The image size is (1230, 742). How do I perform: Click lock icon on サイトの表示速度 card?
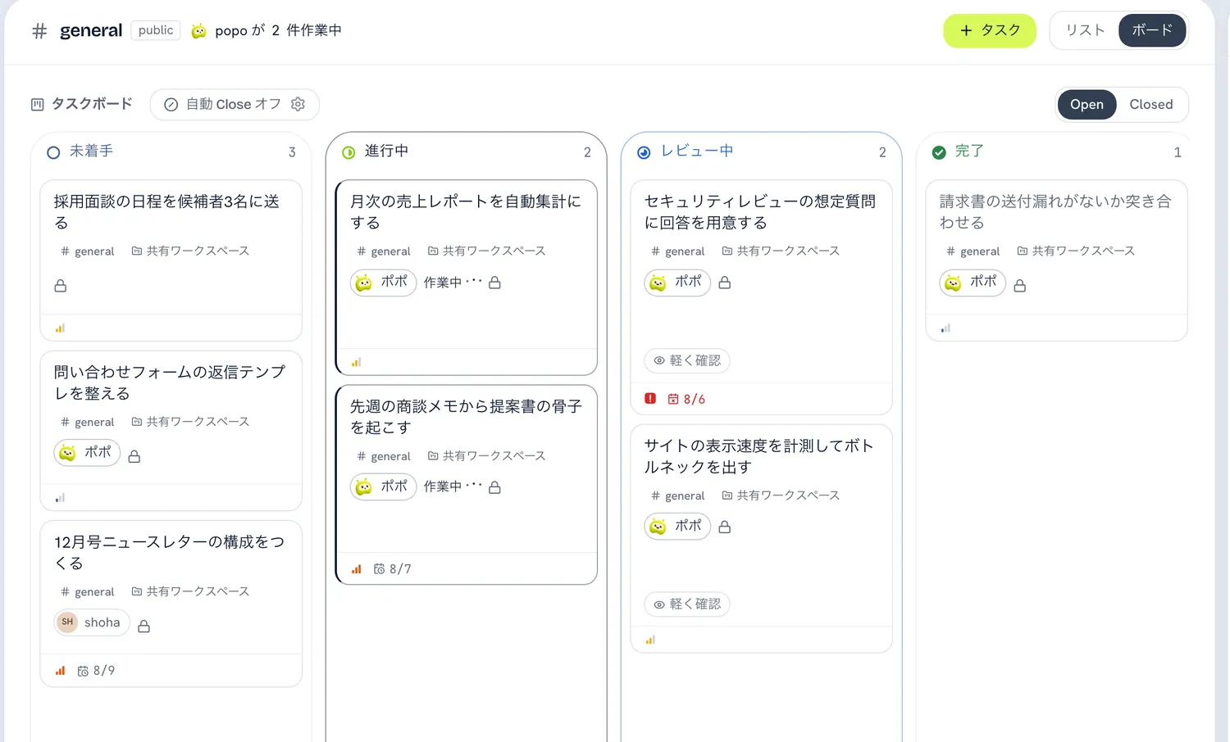click(x=724, y=527)
